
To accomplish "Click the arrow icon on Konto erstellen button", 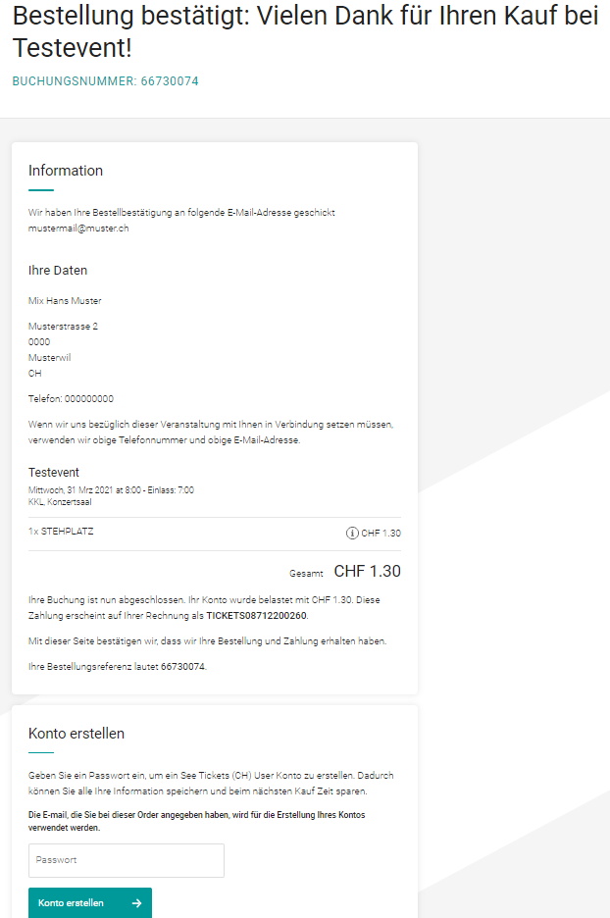I will (136, 903).
